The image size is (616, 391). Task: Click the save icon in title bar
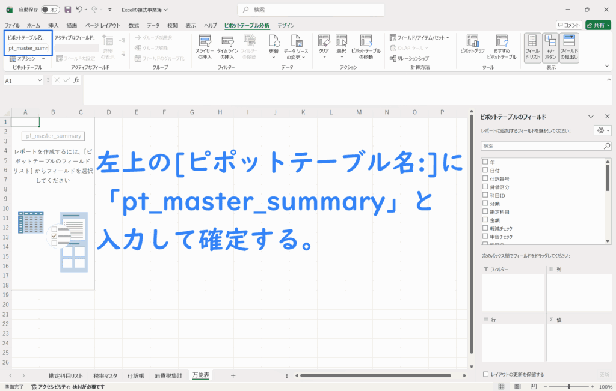point(67,10)
